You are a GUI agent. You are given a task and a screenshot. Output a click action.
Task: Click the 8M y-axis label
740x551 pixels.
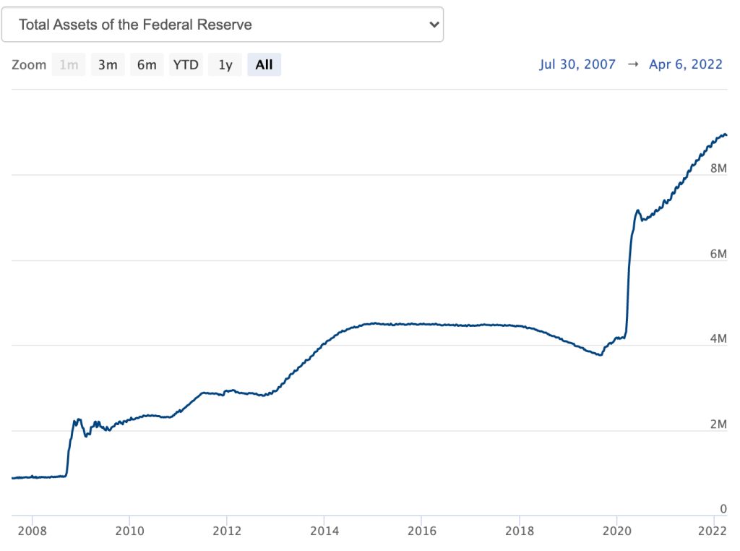click(x=718, y=168)
